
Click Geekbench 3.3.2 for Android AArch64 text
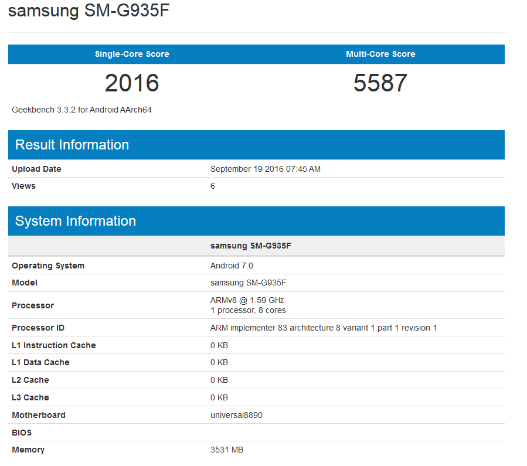pyautogui.click(x=81, y=110)
